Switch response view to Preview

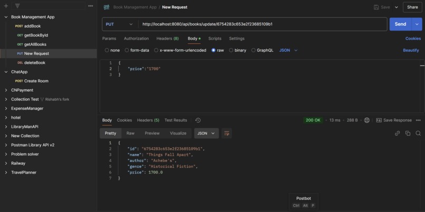pos(152,133)
